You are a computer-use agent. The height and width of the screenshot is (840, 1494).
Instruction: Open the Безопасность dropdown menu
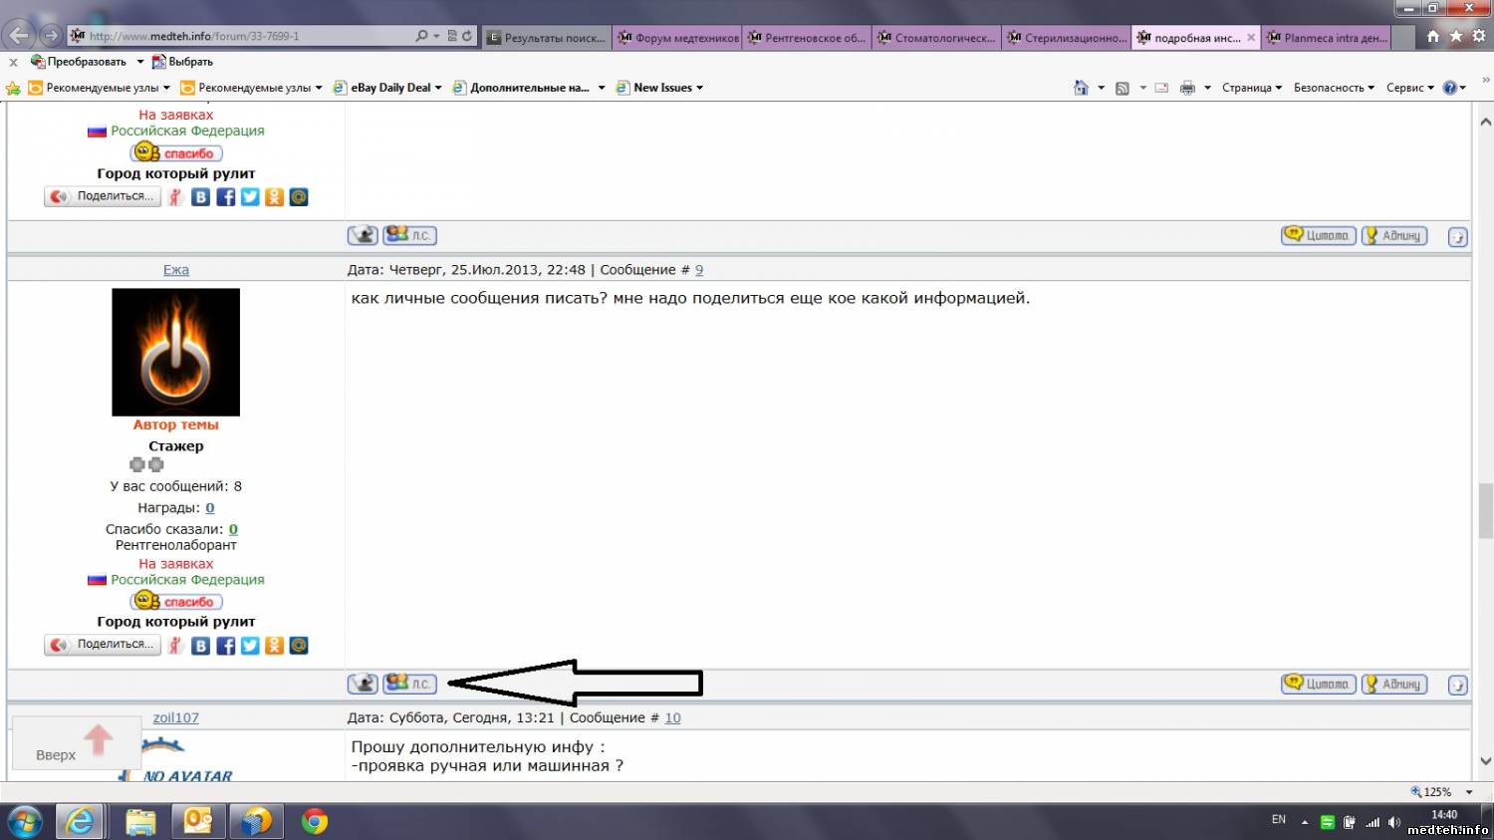point(1333,88)
